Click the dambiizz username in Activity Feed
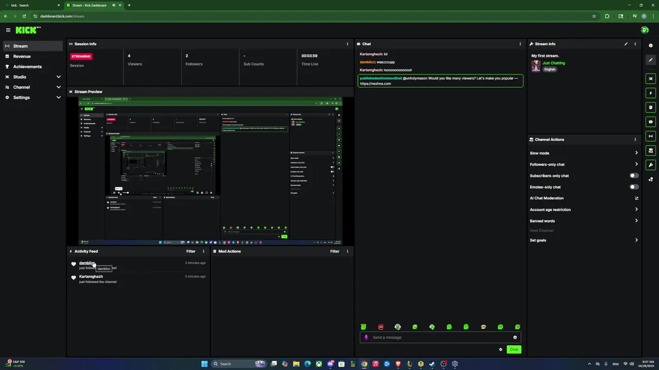Image resolution: width=659 pixels, height=370 pixels. (87, 263)
